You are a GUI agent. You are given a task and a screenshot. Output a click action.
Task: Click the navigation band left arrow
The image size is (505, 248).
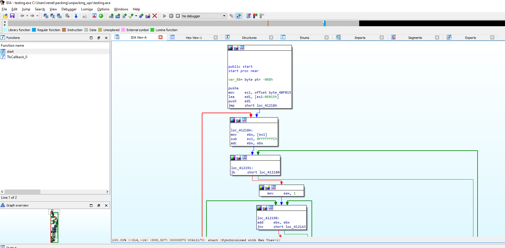[x=5, y=22]
